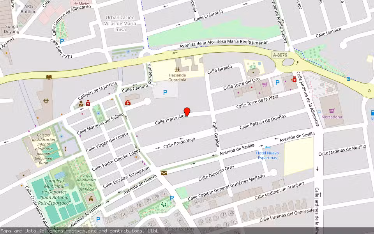Click the red map marker on Calle Prado Alto
Image resolution: width=374 pixels, height=234 pixels.
(187, 112)
